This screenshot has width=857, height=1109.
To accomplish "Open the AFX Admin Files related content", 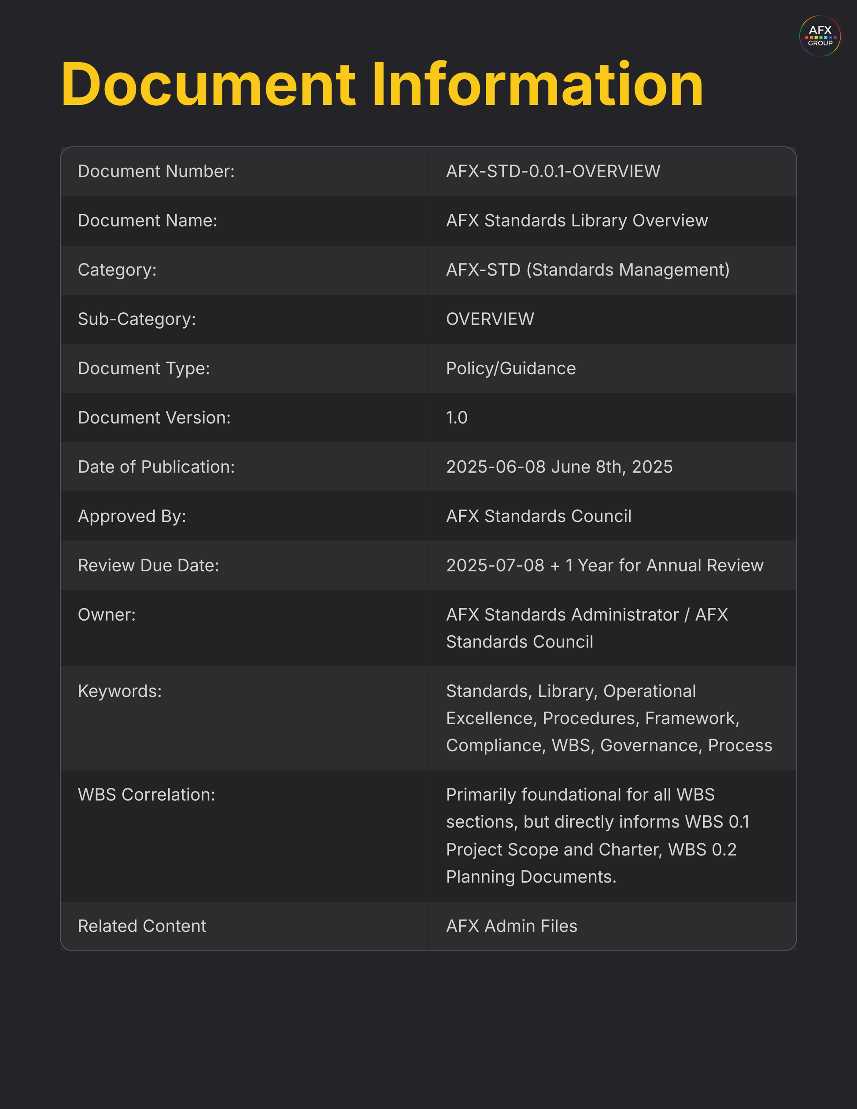I will pos(511,926).
